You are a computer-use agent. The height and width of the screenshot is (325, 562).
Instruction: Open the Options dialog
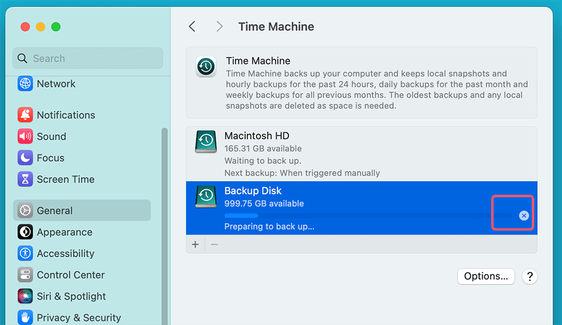pyautogui.click(x=486, y=276)
